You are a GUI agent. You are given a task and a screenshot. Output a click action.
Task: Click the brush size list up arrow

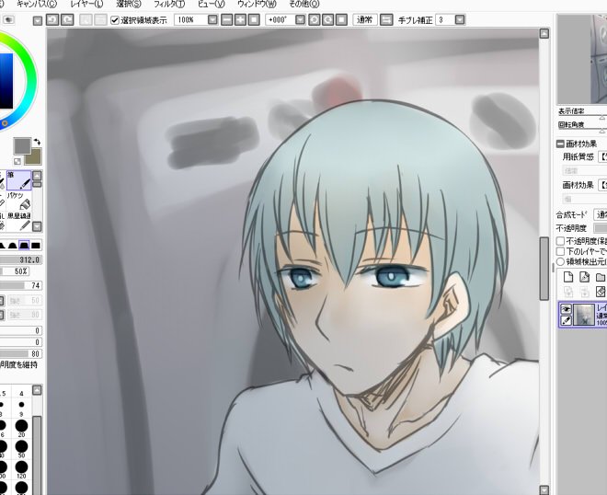(x=37, y=389)
